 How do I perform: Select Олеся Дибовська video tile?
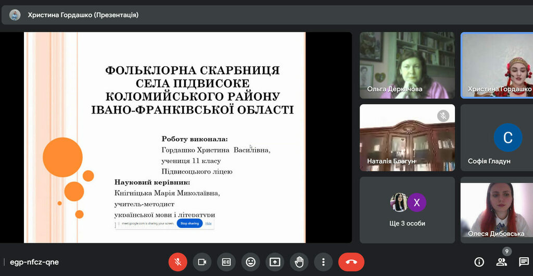click(497, 210)
